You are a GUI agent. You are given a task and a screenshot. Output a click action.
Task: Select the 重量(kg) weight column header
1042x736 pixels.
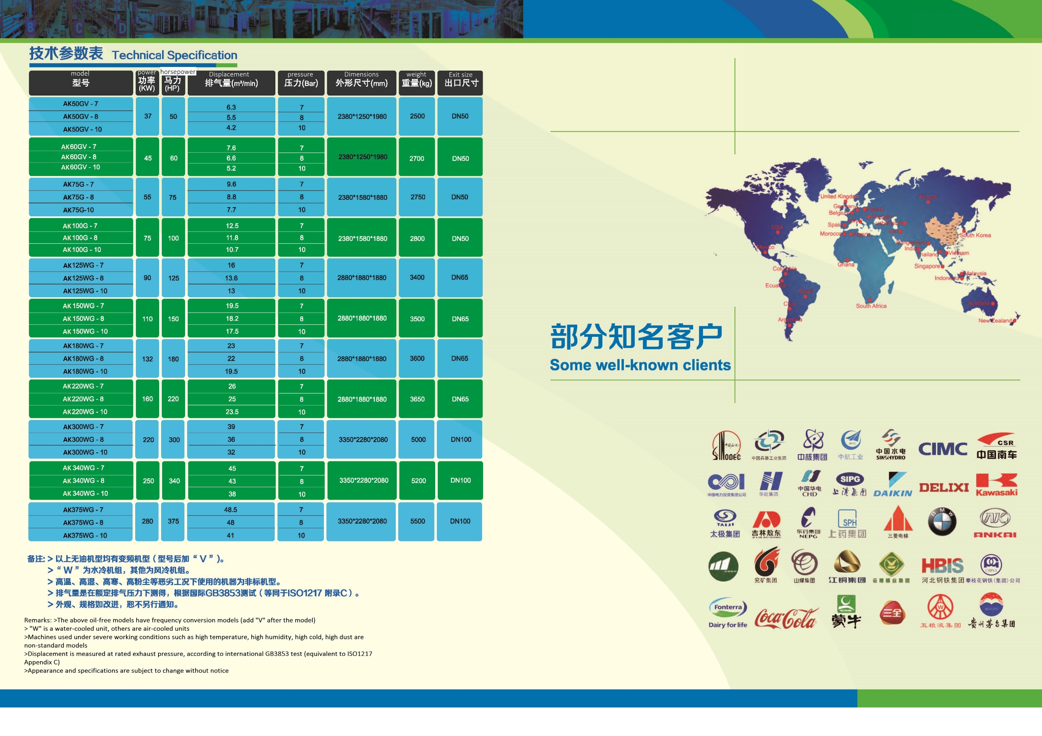(x=417, y=83)
